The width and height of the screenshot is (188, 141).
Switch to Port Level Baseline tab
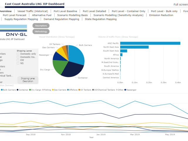pyautogui.click(x=65, y=11)
